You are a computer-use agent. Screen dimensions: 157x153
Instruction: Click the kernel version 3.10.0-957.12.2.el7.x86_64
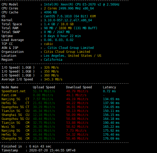coord(68,20)
